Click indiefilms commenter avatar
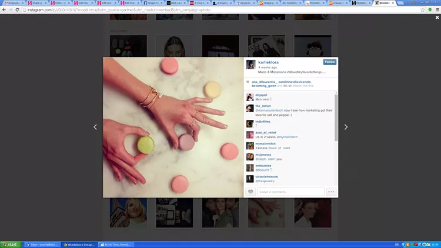 [250, 123]
